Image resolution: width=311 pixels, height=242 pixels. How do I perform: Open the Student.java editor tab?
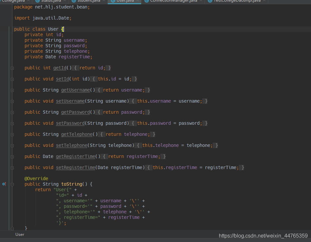pos(89,1)
